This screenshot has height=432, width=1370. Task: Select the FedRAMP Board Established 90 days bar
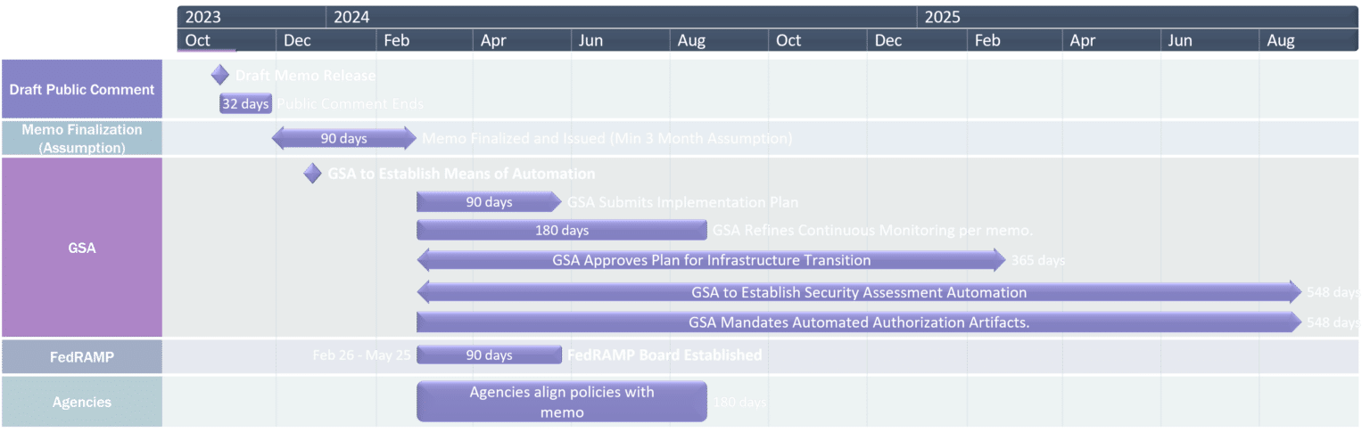(x=489, y=355)
